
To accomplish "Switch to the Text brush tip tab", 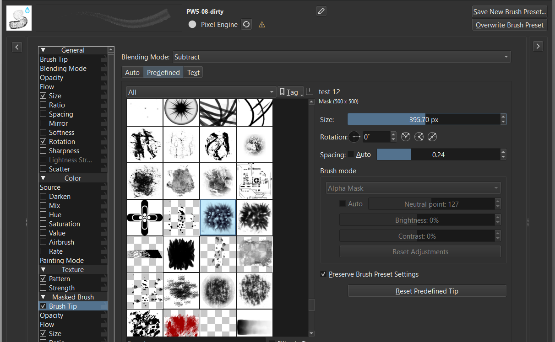I will click(193, 73).
